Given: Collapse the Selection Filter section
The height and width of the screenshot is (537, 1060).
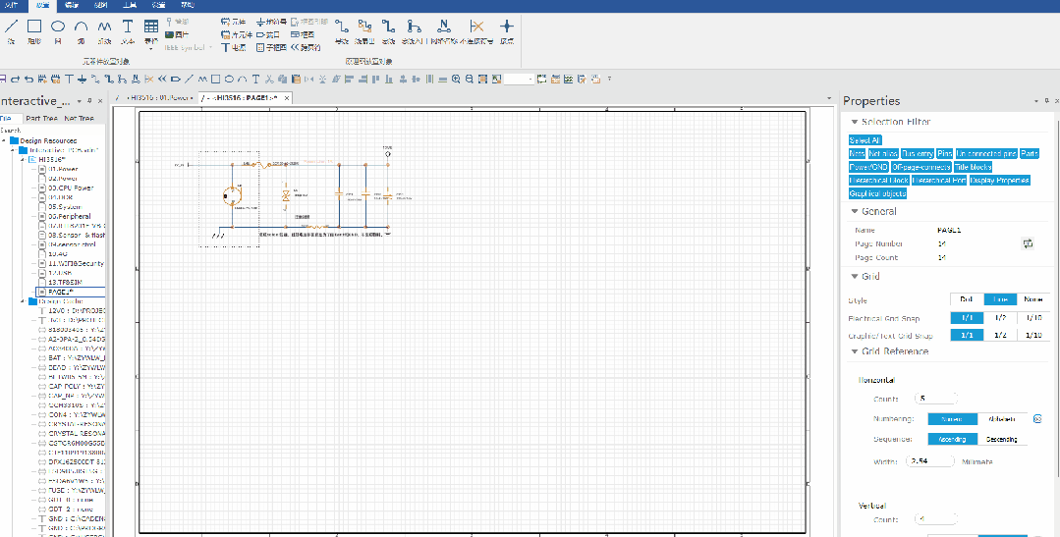Looking at the screenshot, I should click(854, 122).
